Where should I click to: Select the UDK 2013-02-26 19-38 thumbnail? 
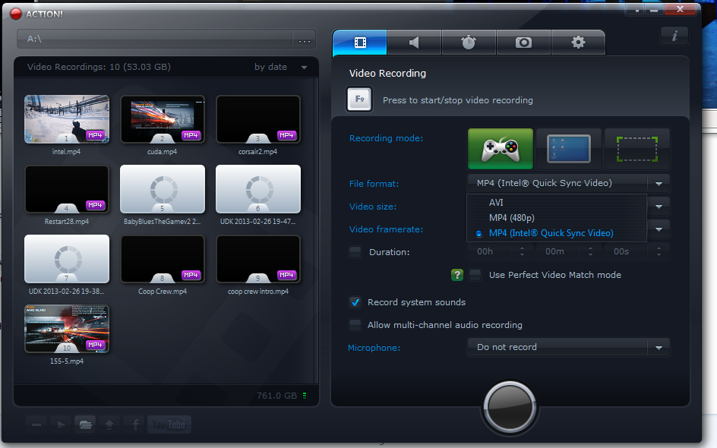[x=67, y=259]
